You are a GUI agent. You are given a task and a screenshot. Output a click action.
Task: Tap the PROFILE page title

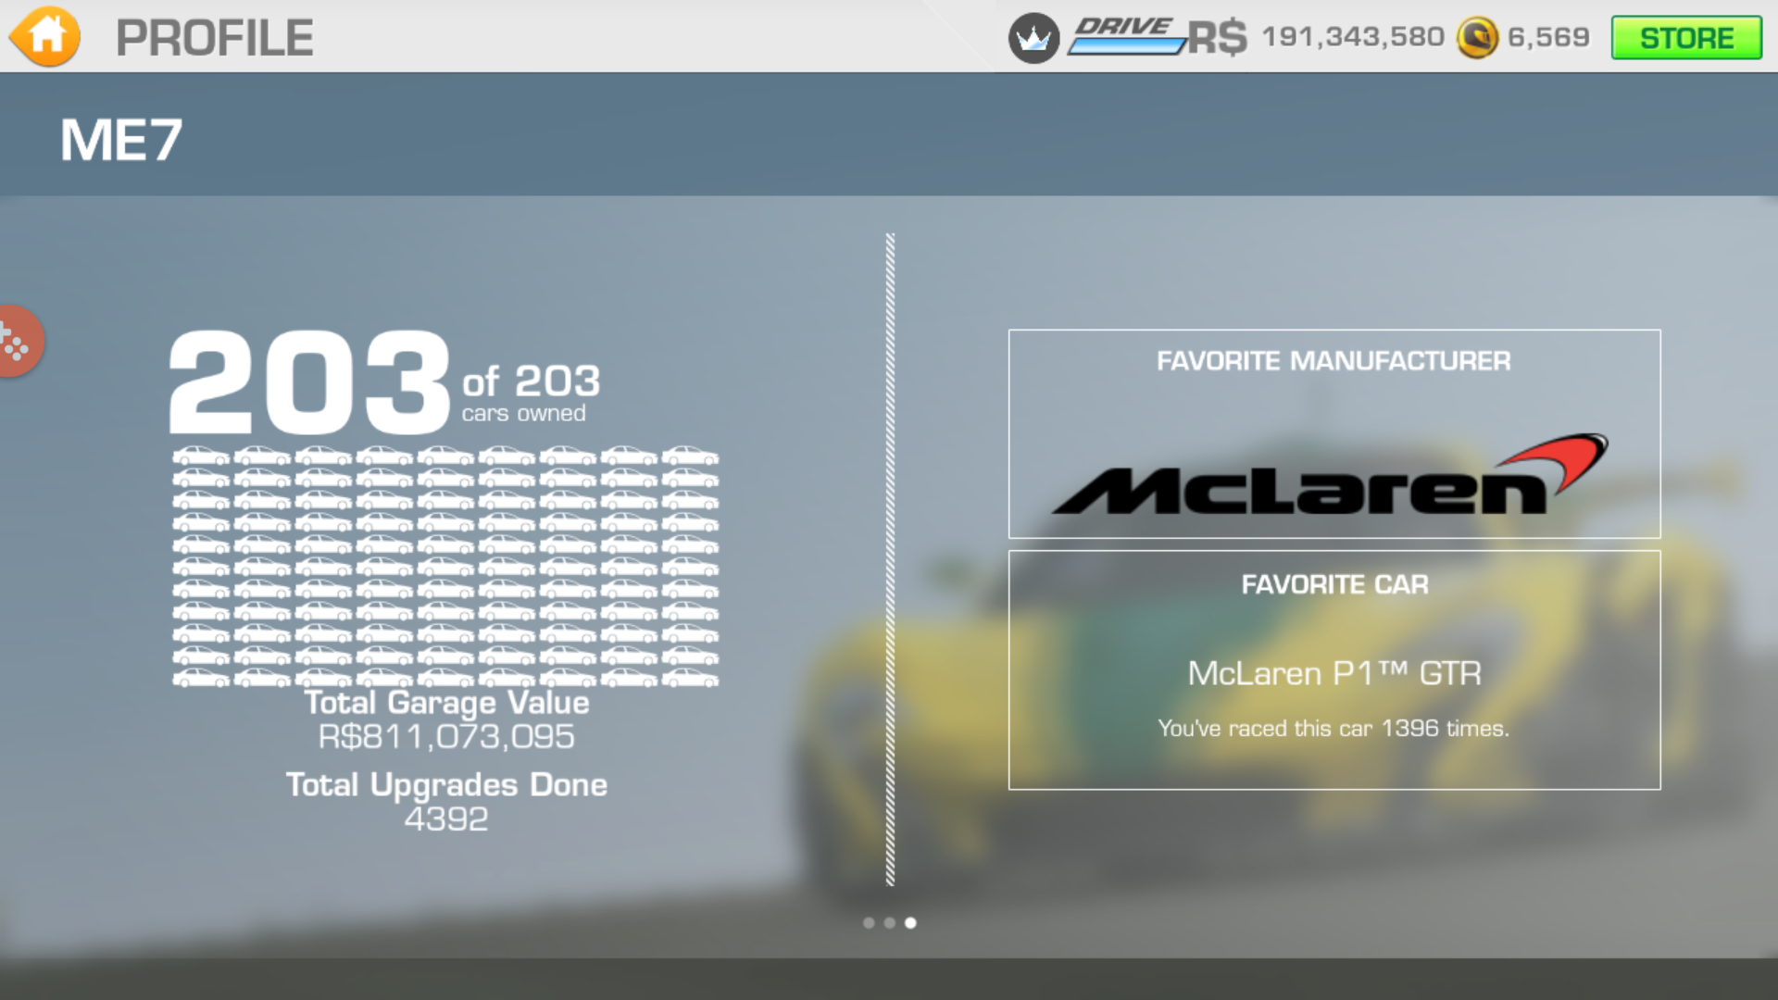coord(215,38)
